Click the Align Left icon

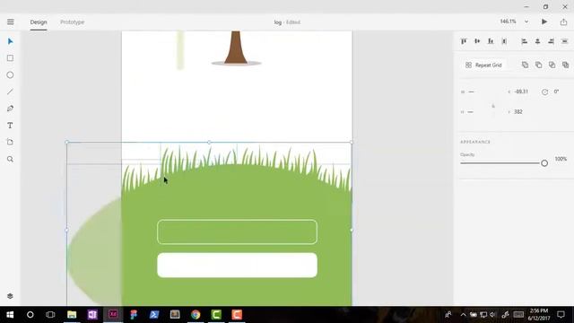tap(524, 41)
